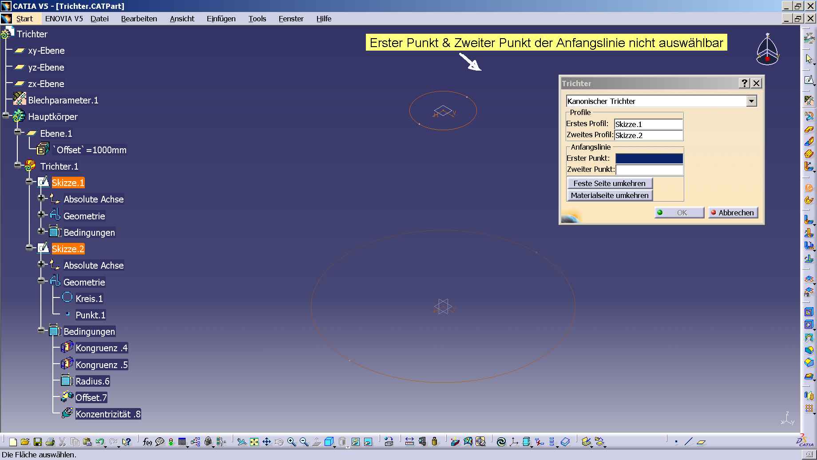Save the part with the floppy disk icon
Screen dimensions: 817x460
38,442
